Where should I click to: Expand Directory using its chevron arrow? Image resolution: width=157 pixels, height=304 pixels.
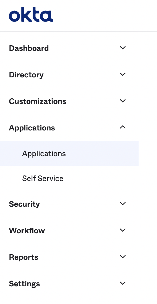[x=123, y=74]
